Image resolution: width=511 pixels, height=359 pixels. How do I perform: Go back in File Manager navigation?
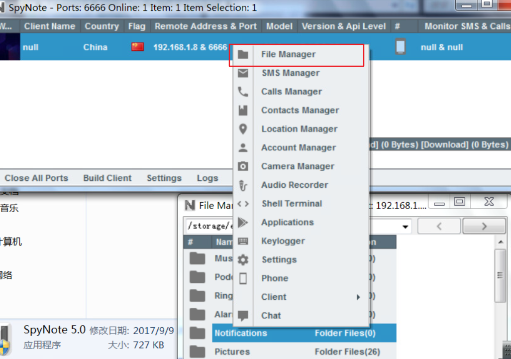[439, 226]
